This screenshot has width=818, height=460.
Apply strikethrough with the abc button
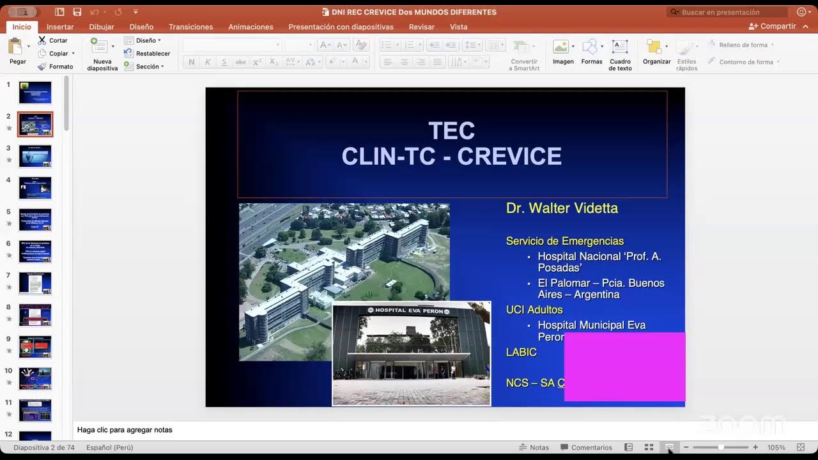click(241, 62)
